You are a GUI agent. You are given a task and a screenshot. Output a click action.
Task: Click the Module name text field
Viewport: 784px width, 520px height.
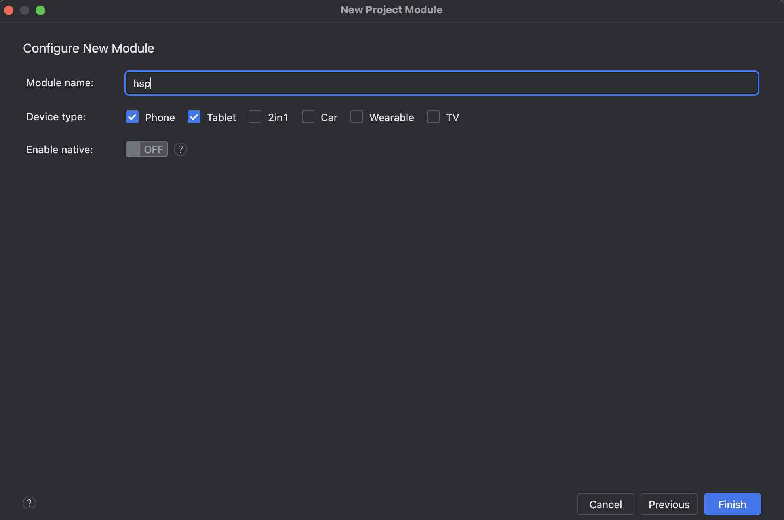click(441, 83)
